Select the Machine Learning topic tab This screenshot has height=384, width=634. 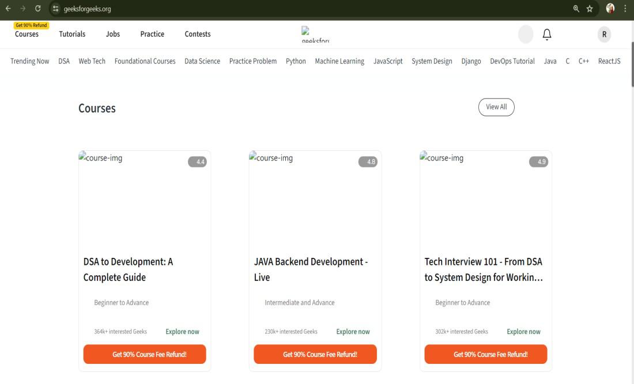tap(339, 62)
